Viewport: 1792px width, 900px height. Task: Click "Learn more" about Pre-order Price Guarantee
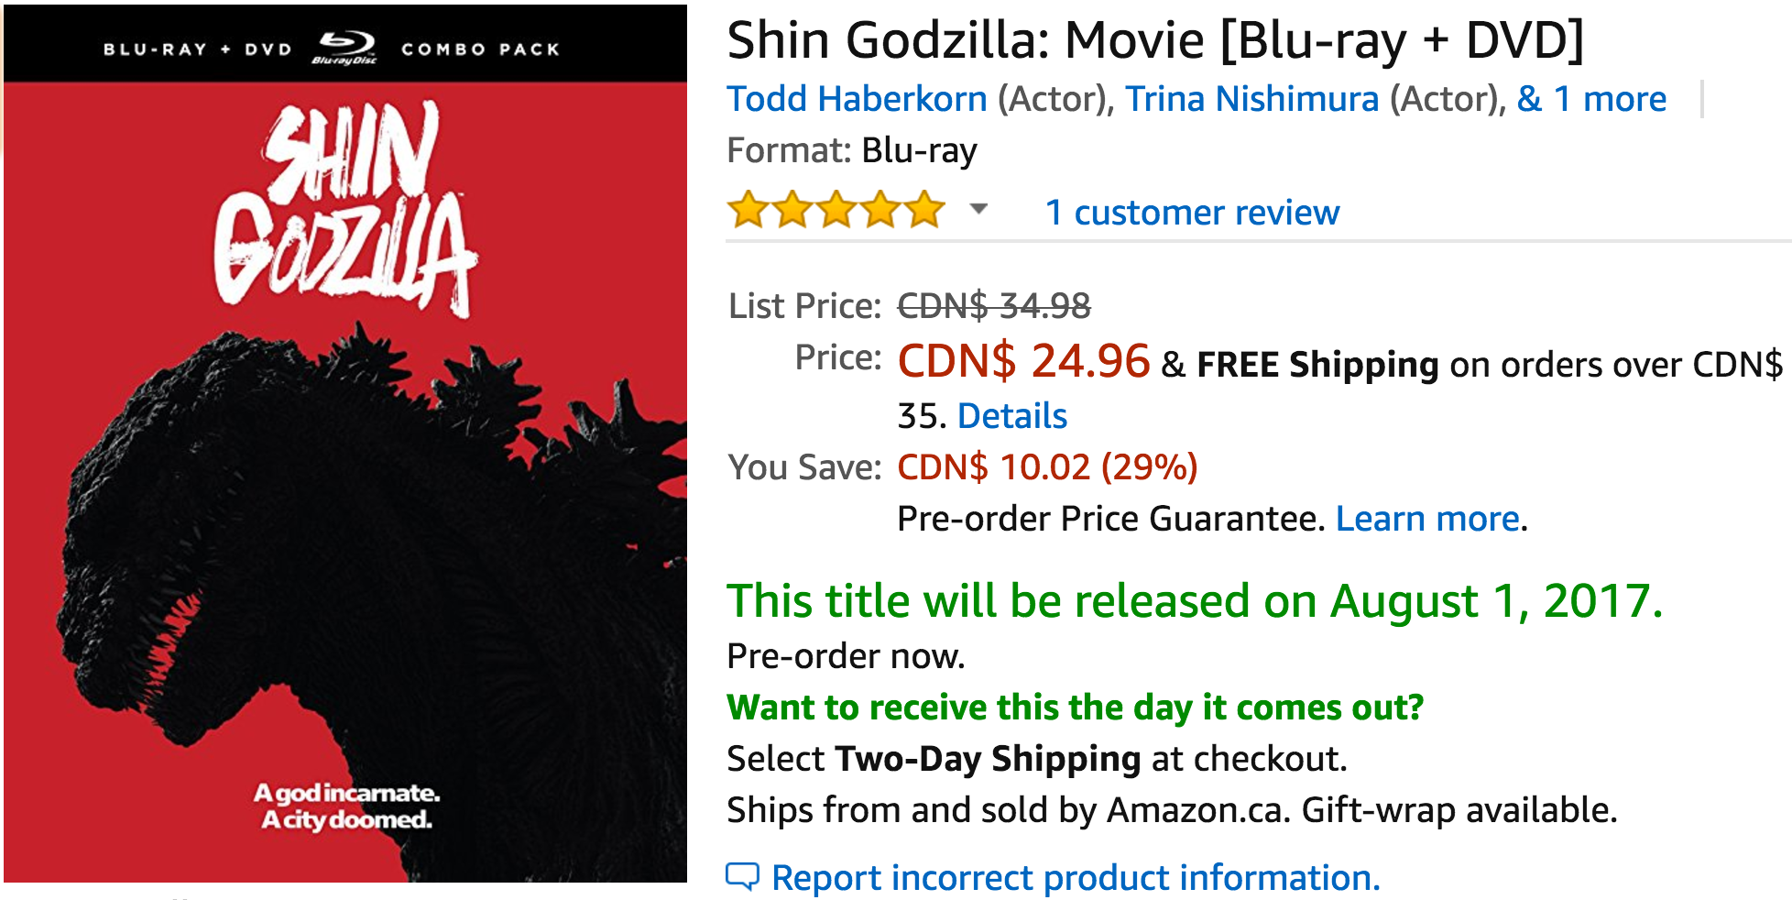coord(1427,519)
